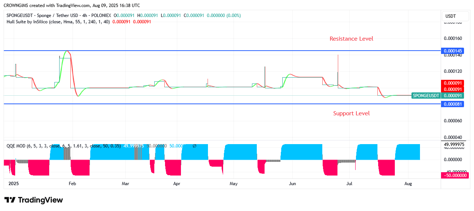Click the Mar label on time axis
Viewport: 474px width, 211px height.
click(x=125, y=184)
